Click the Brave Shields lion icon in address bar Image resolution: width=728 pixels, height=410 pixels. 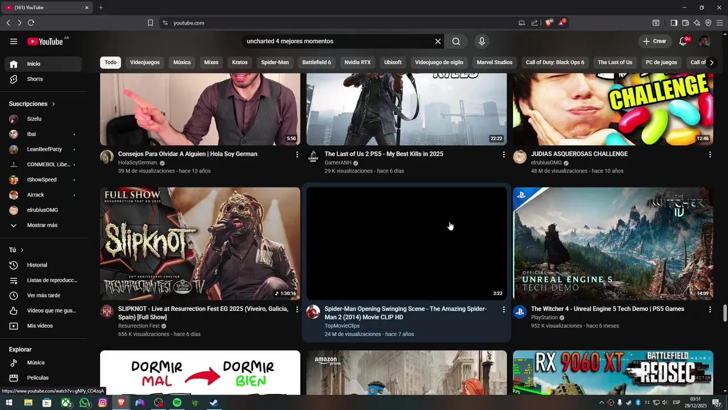pos(548,23)
